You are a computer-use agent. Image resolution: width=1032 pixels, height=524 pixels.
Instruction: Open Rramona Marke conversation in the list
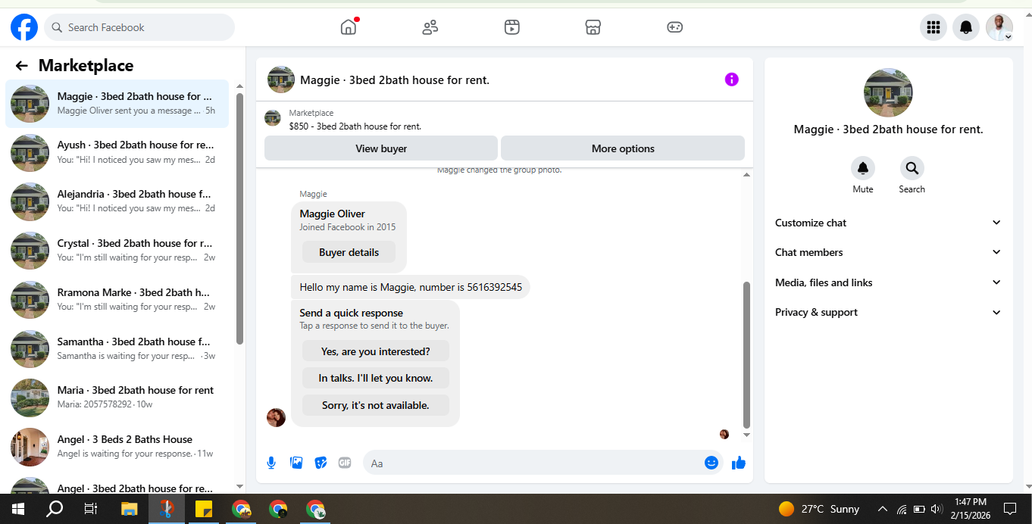coord(117,300)
